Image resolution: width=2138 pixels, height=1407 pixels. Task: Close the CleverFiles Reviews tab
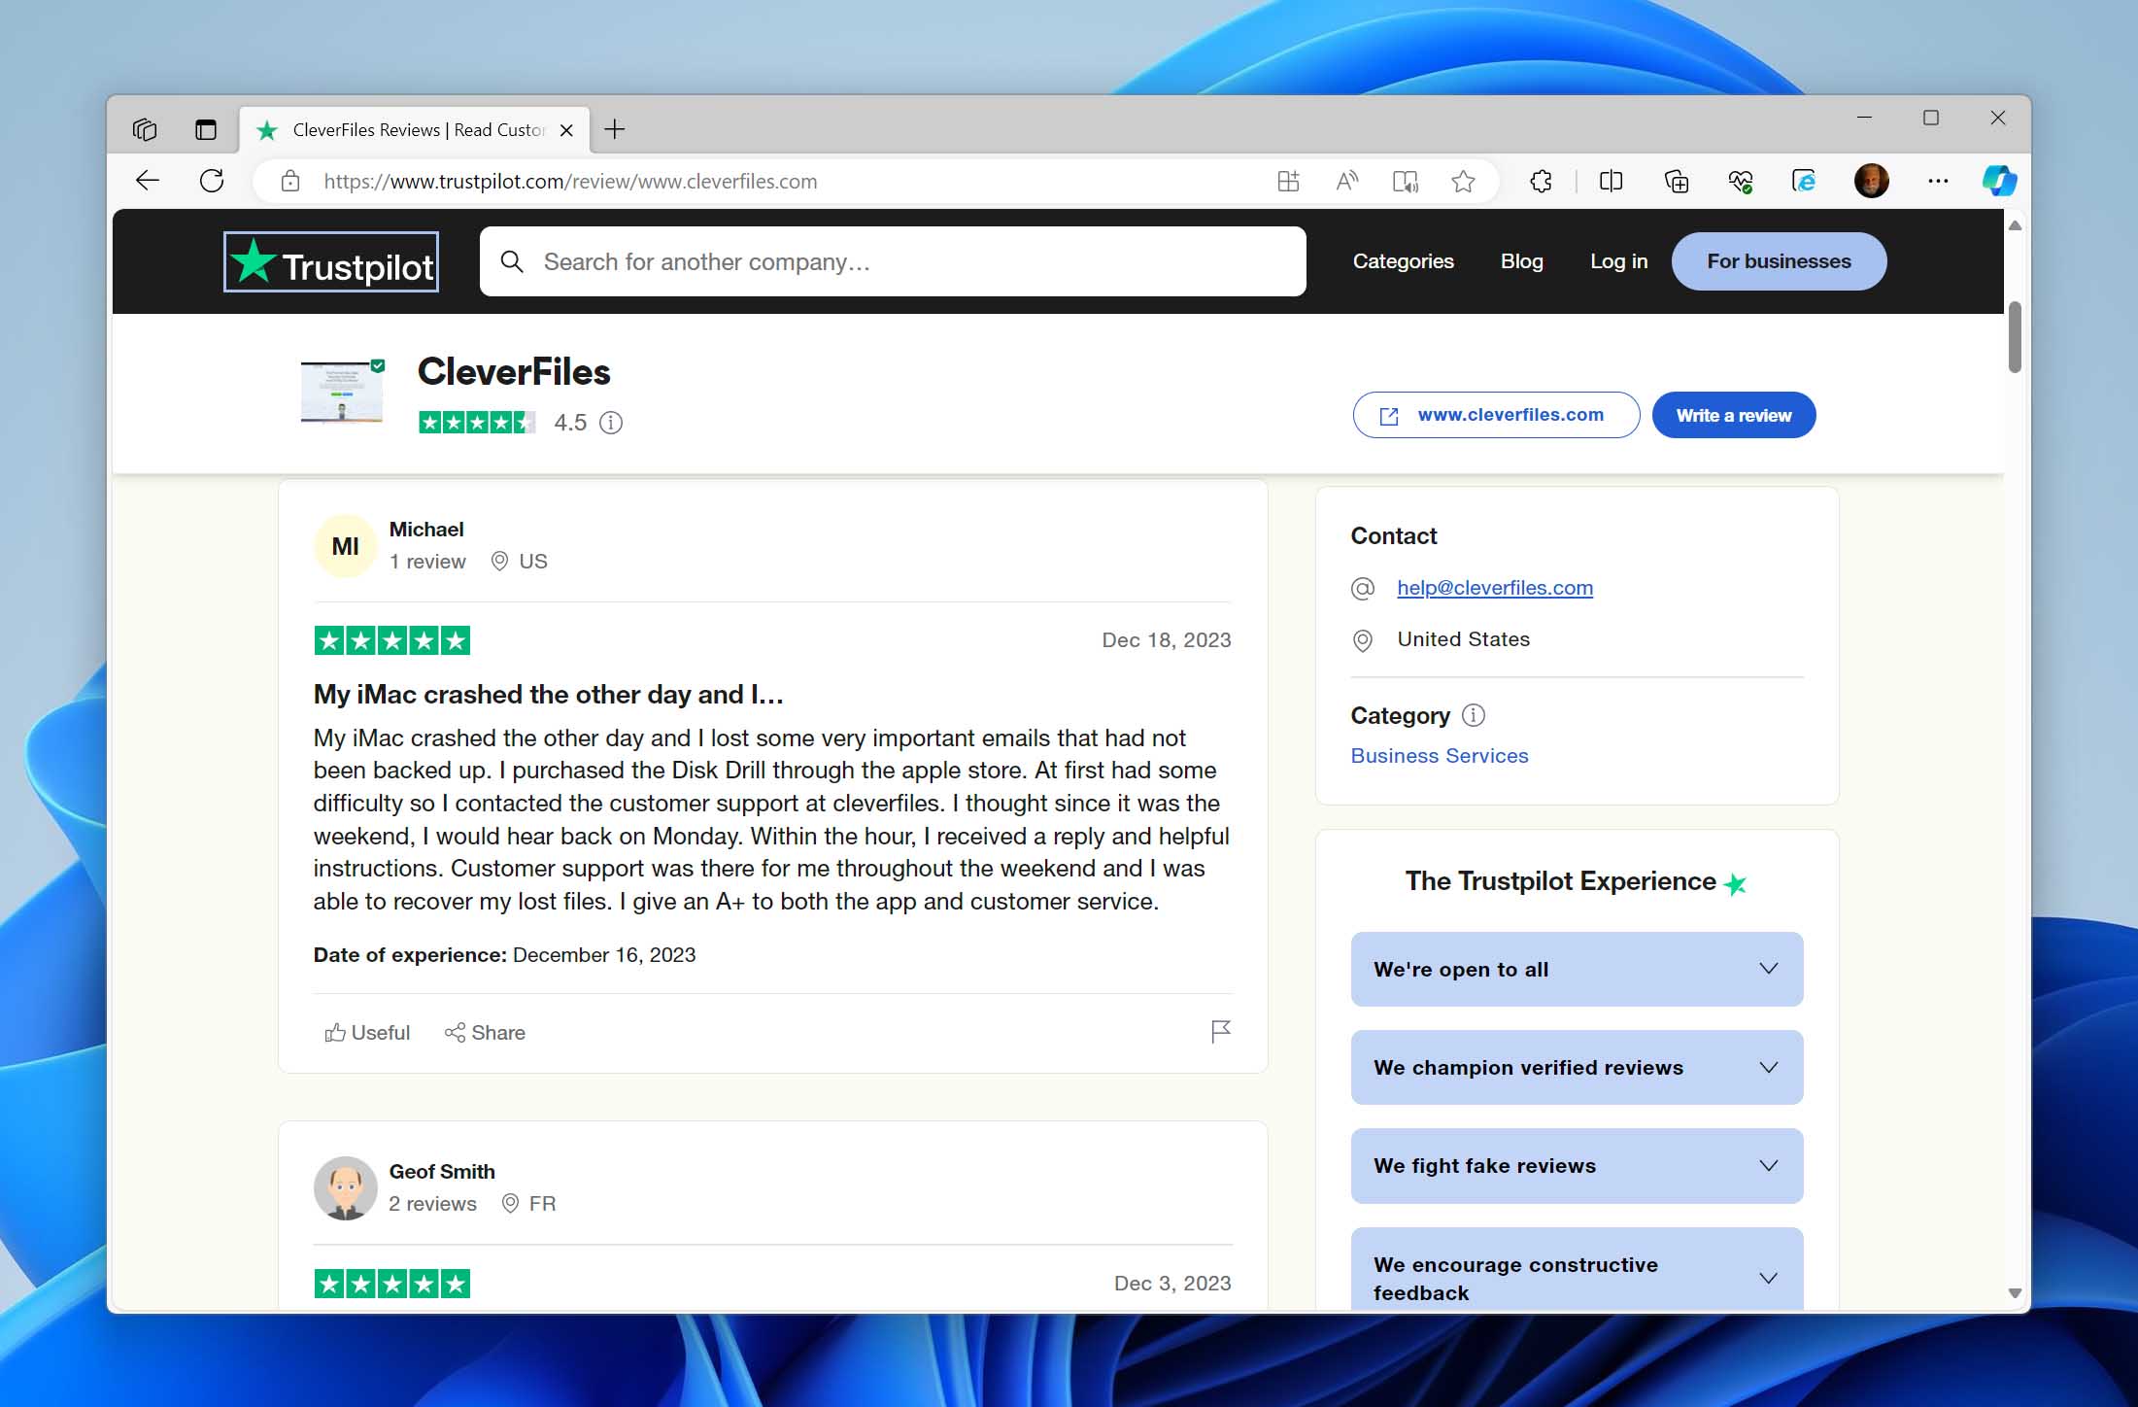coord(567,130)
